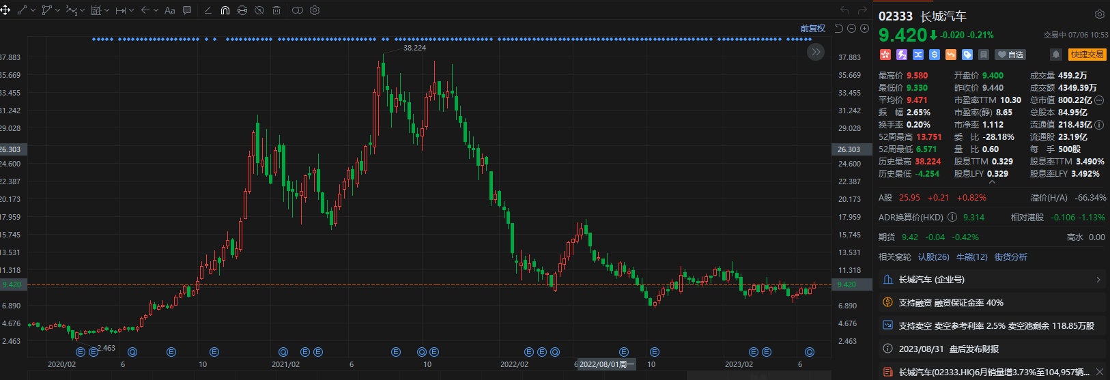Select the crosshair move cursor tool

click(x=5, y=10)
